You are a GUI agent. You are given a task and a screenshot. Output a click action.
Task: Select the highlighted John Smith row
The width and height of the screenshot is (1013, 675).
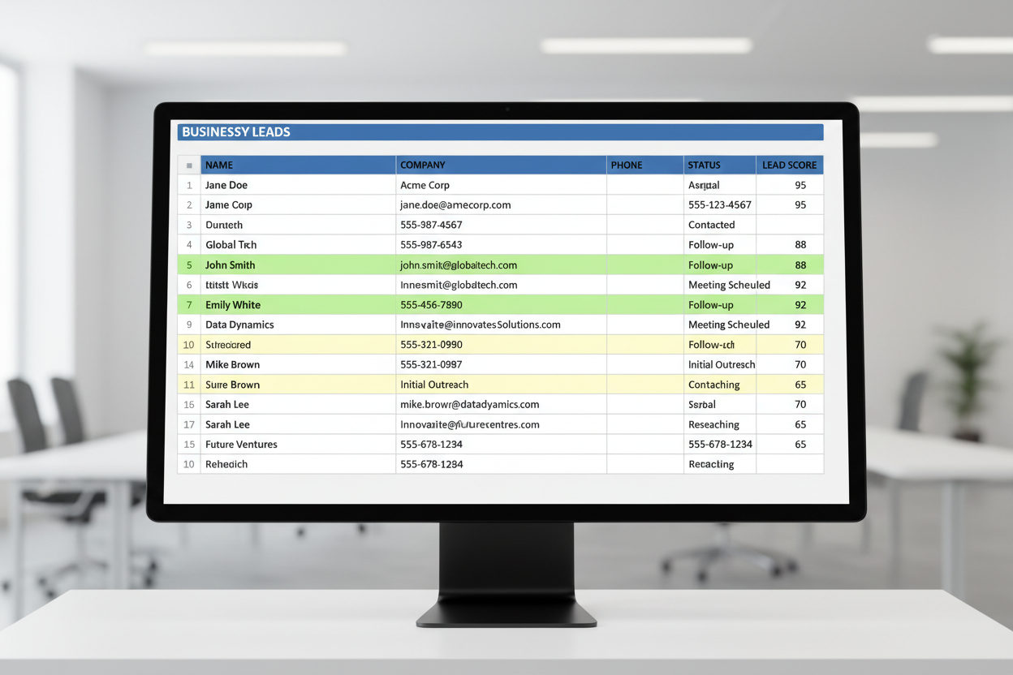[x=501, y=265]
